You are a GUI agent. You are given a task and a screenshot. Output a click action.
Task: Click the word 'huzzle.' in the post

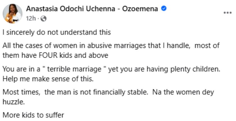[x=14, y=102]
